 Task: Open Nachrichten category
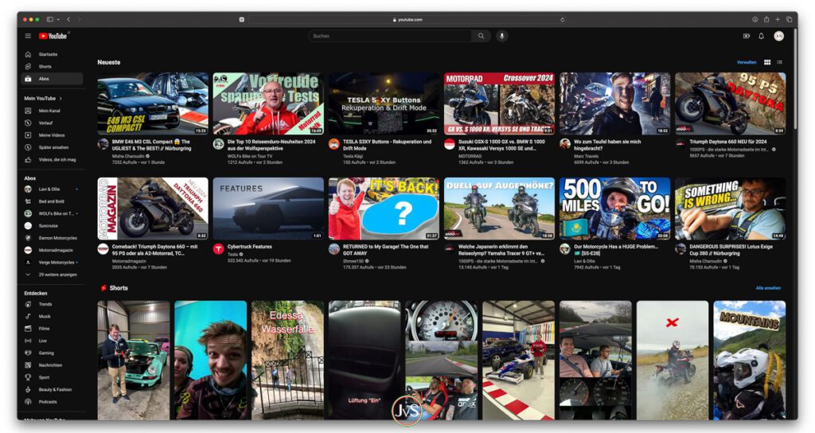click(52, 365)
